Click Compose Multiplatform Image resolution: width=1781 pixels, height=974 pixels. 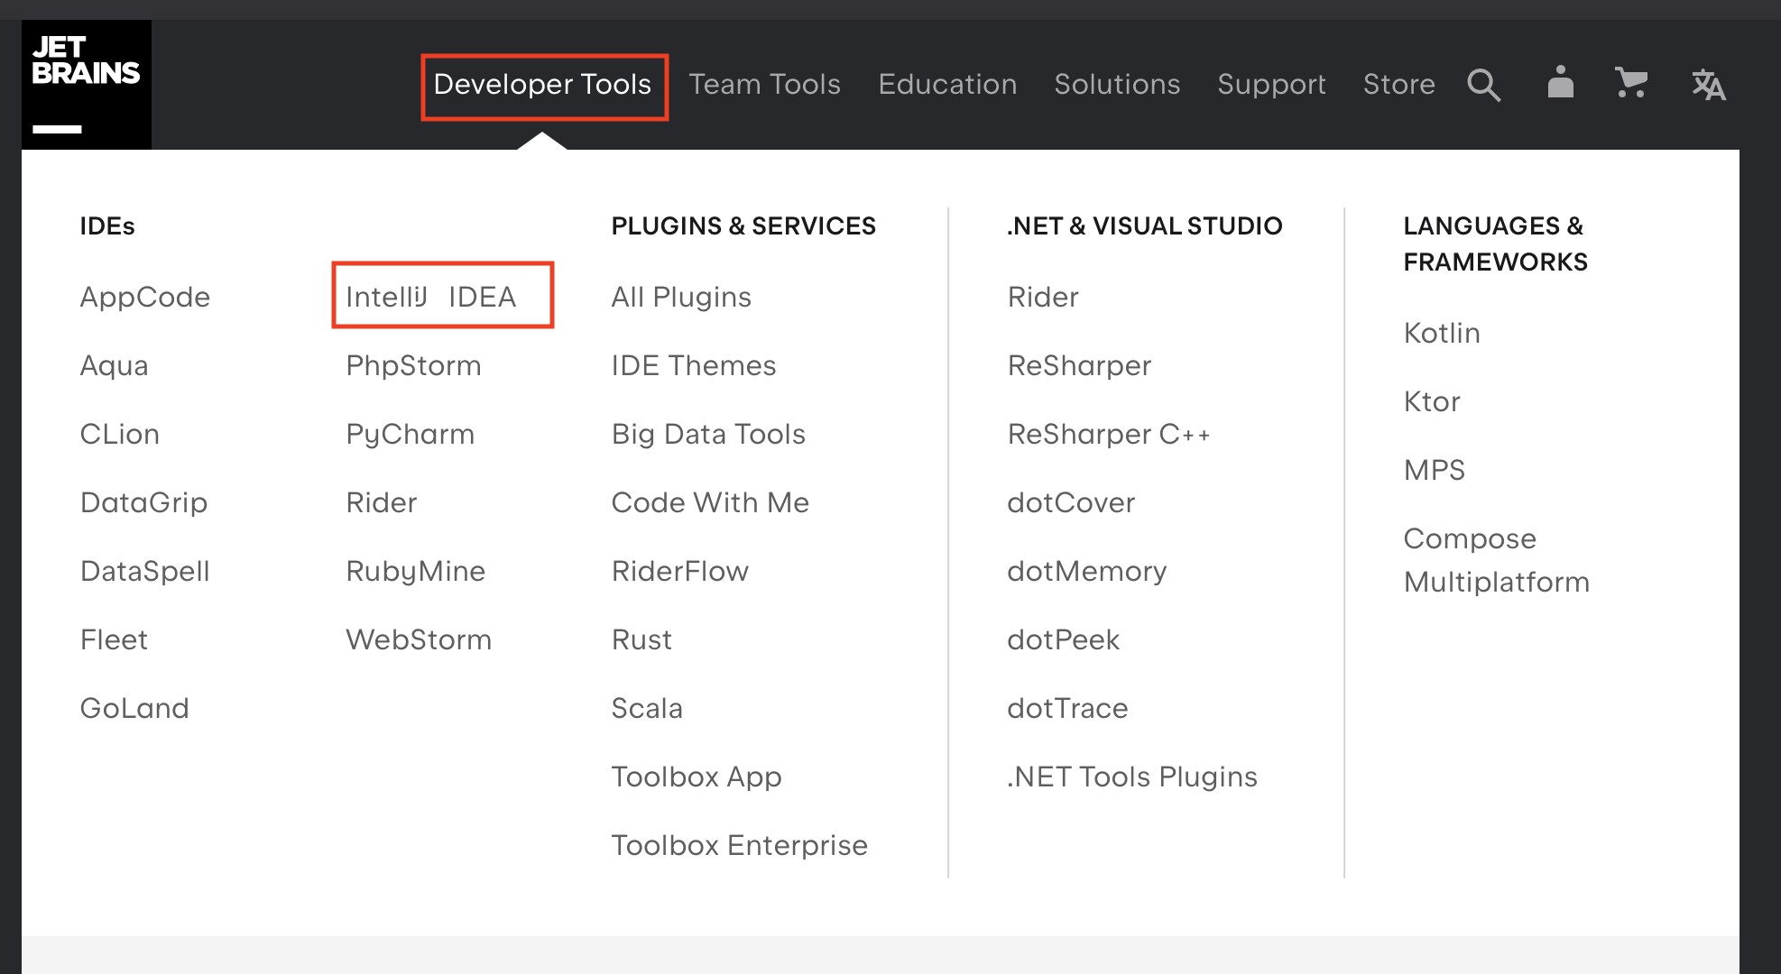1496,560
